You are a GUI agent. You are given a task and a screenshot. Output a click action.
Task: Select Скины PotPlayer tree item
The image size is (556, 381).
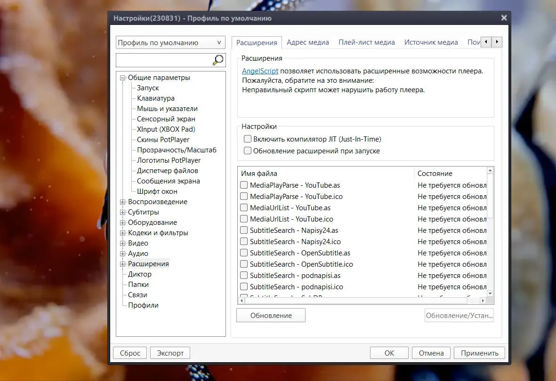(163, 140)
